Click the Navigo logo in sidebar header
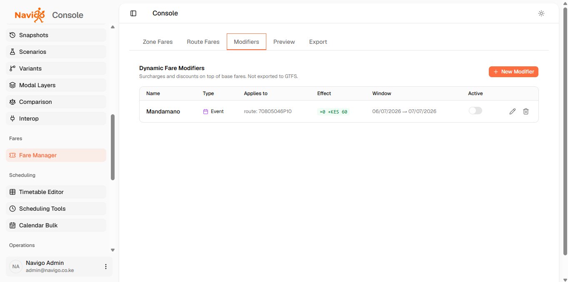This screenshot has height=282, width=568. (x=30, y=15)
